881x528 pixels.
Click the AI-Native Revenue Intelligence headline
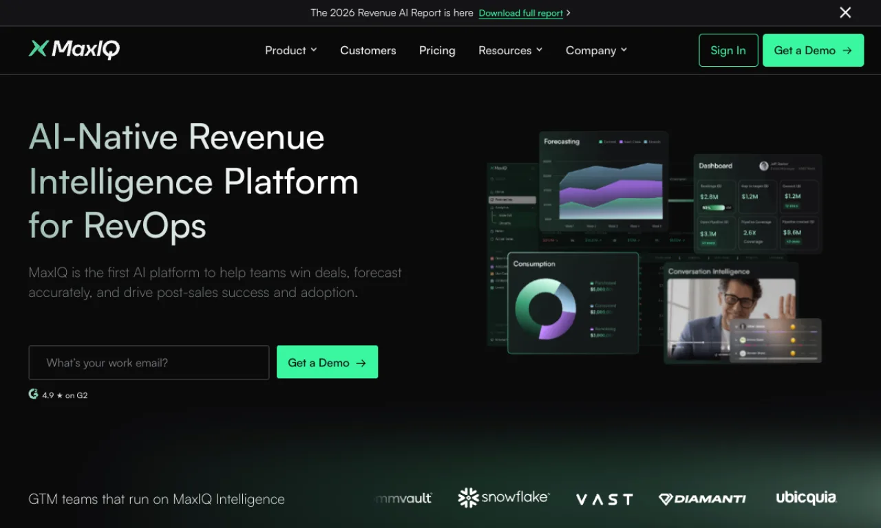pos(193,181)
